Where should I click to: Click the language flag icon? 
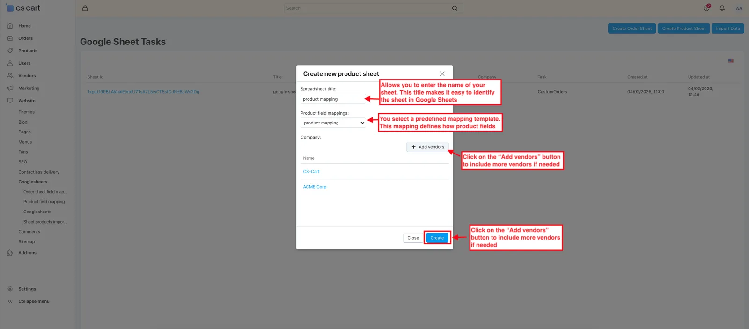coord(731,61)
